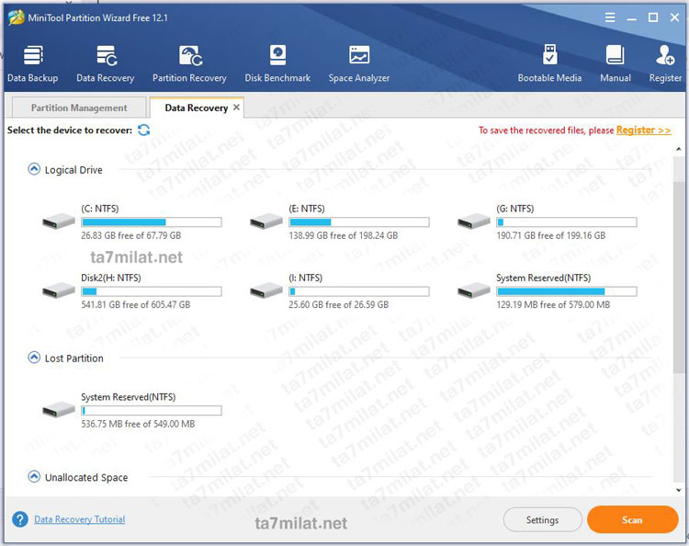Close the Data Recovery tab

click(x=236, y=108)
